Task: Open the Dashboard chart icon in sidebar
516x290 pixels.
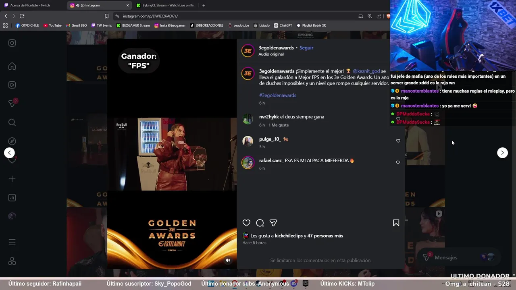Action: [x=12, y=198]
